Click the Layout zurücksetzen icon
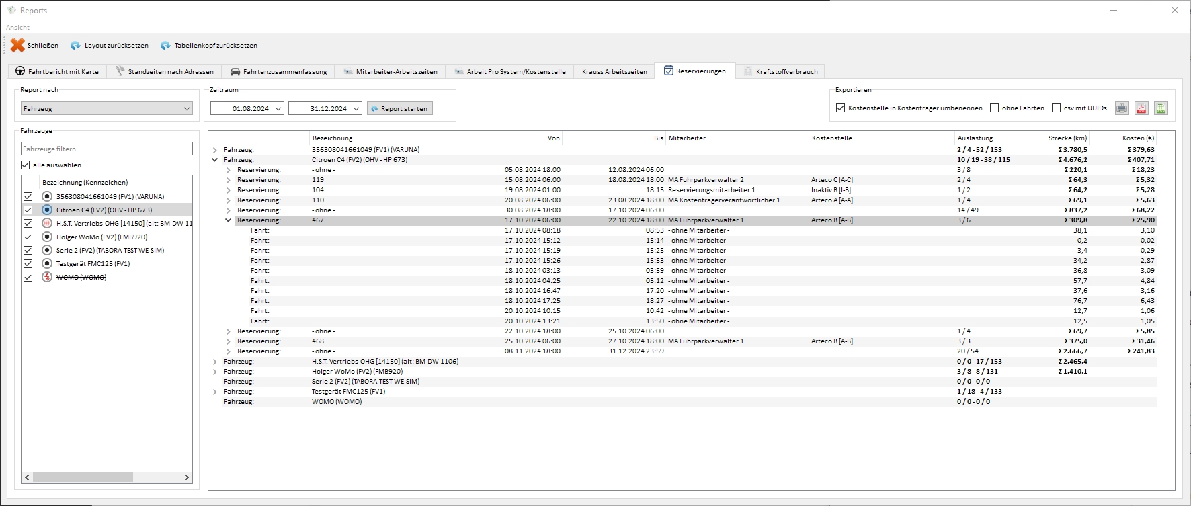The image size is (1191, 506). [x=76, y=46]
